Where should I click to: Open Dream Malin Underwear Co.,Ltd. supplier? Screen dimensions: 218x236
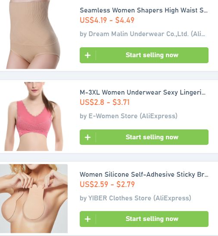[x=143, y=34]
